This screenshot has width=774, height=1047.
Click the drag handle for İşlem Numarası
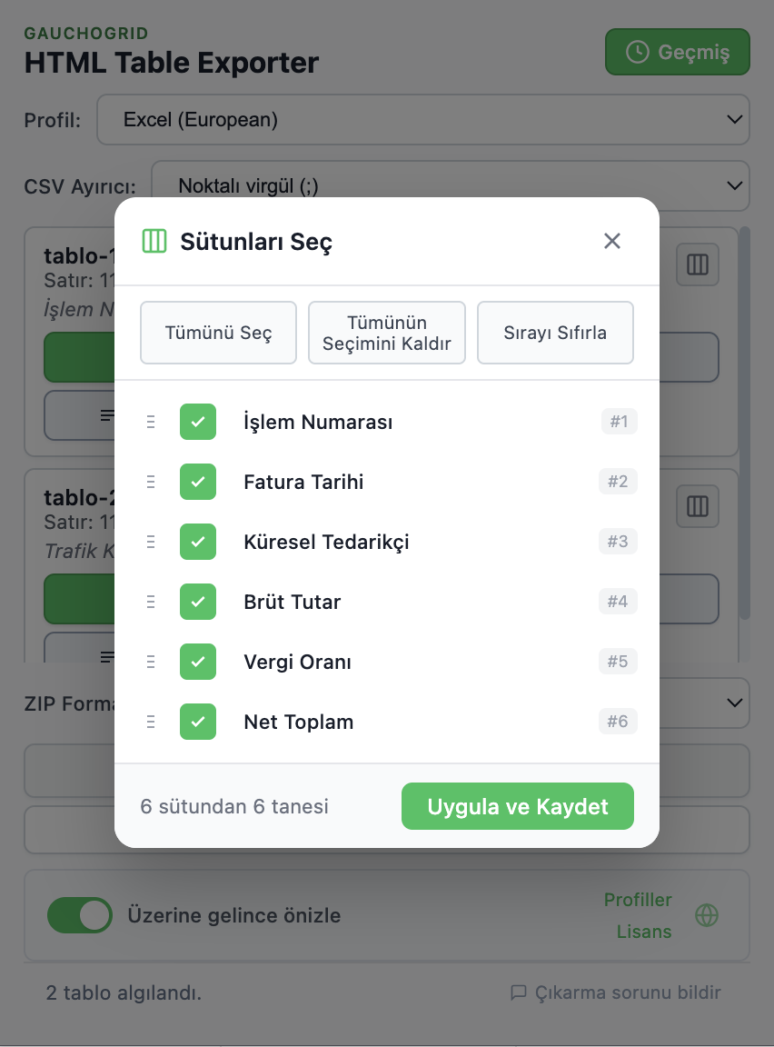tap(151, 422)
